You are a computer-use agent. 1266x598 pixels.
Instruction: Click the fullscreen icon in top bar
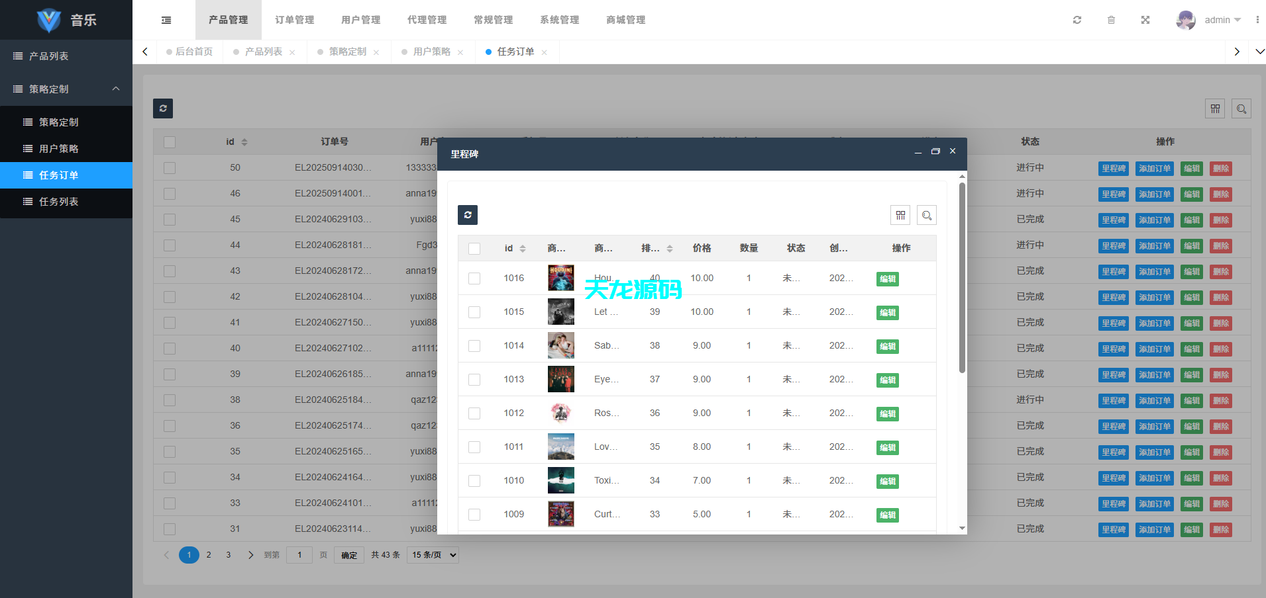click(1146, 20)
